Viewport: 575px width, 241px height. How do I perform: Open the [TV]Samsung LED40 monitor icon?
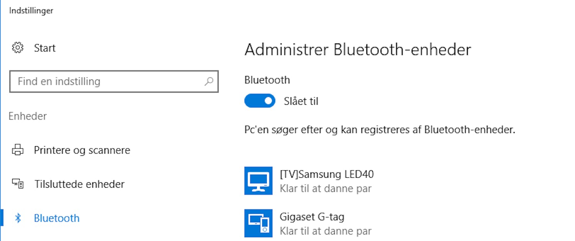258,181
